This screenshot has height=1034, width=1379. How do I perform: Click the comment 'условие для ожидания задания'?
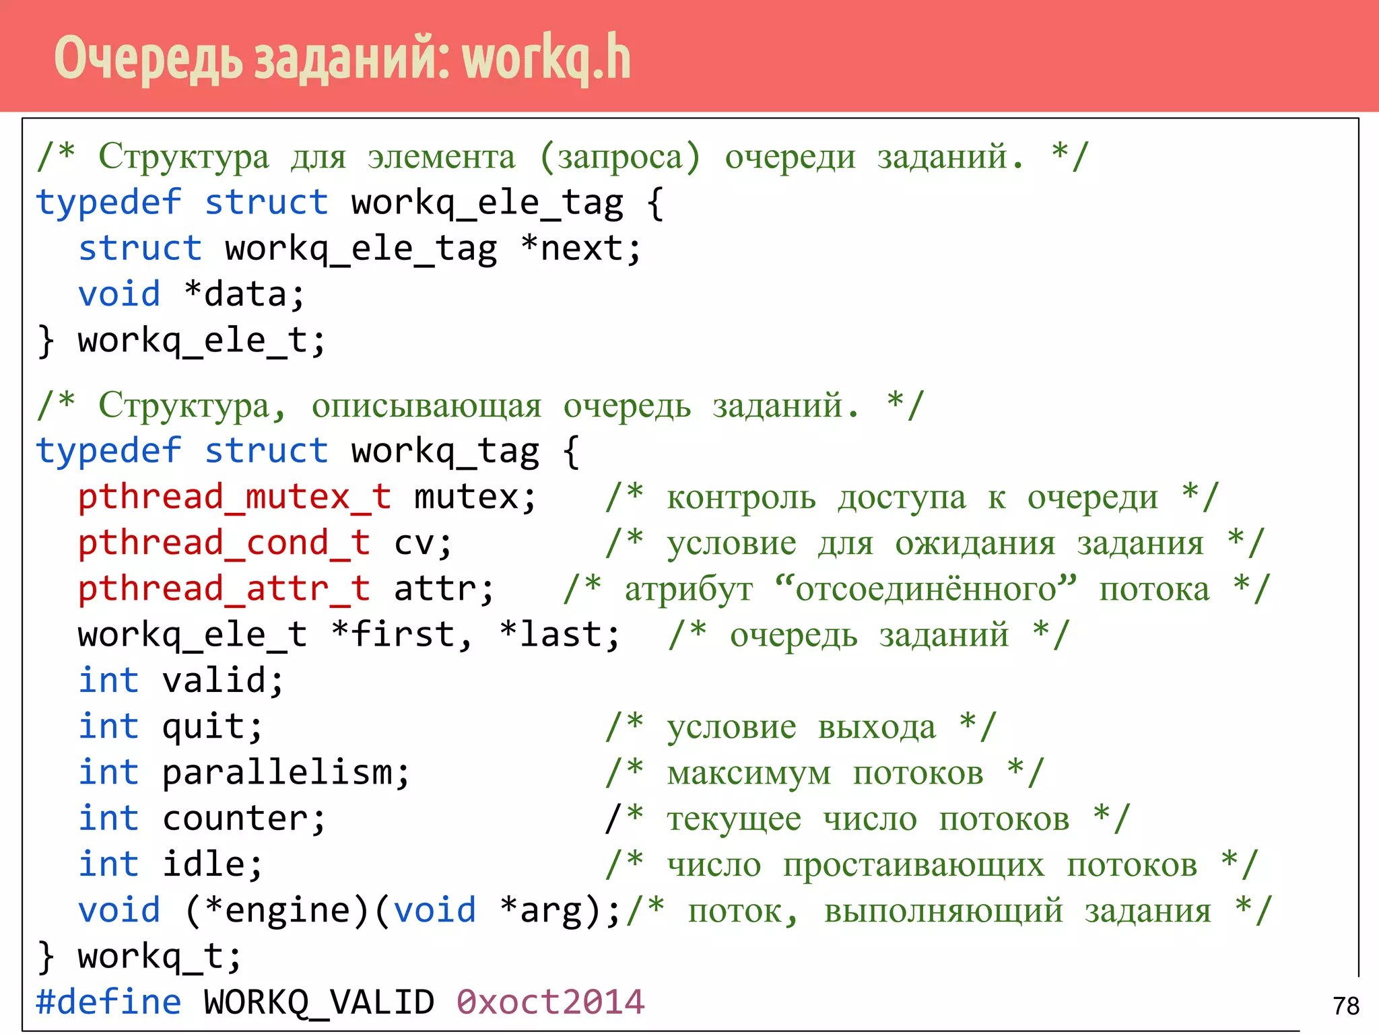coord(935,544)
